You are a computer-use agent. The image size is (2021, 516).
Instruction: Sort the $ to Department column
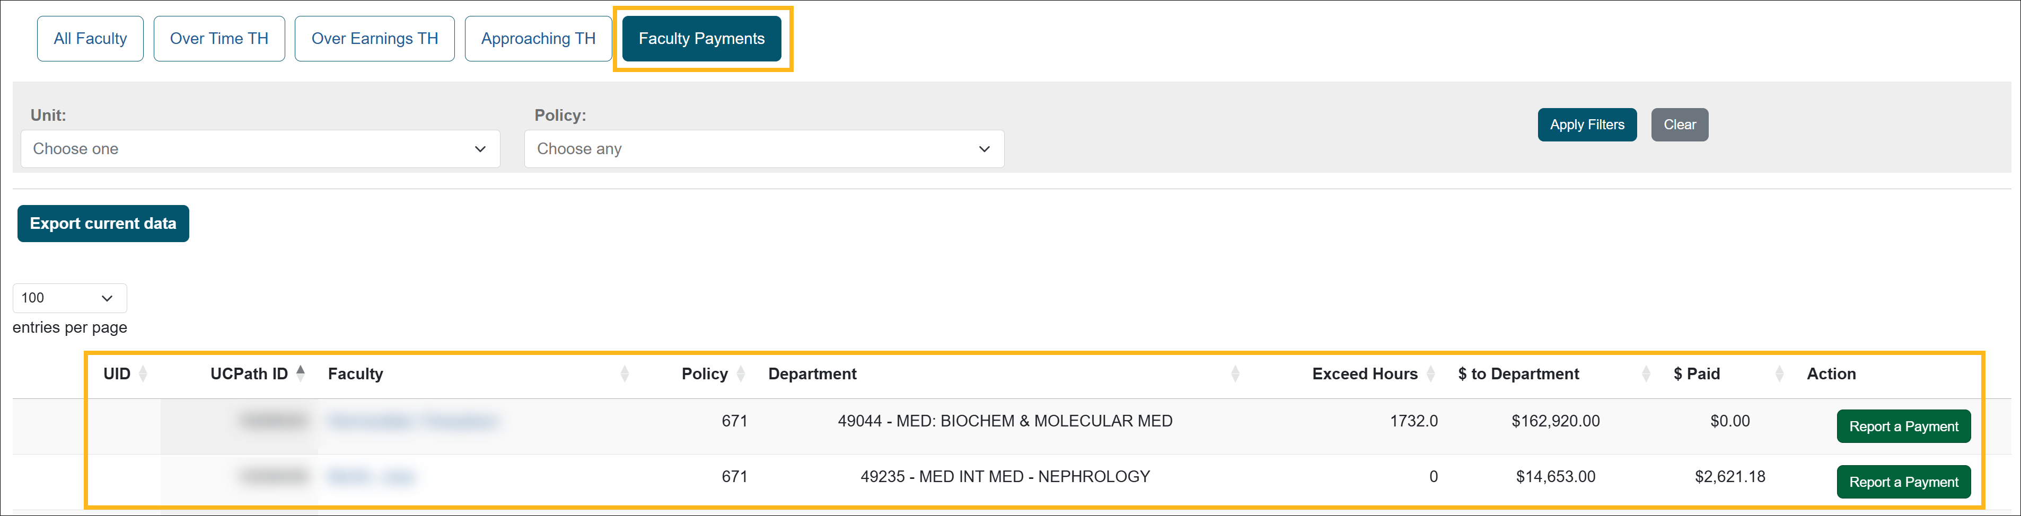coord(1646,374)
